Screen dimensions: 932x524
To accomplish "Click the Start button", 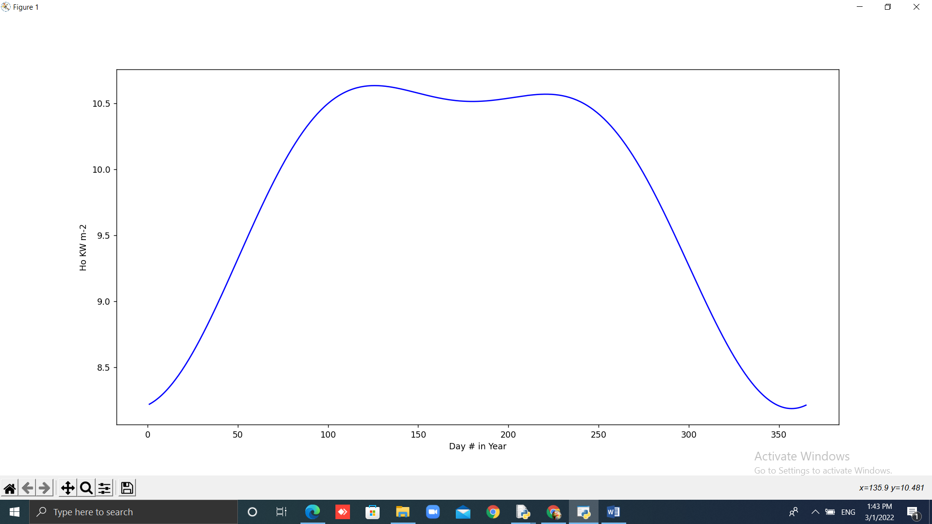I will click(14, 512).
